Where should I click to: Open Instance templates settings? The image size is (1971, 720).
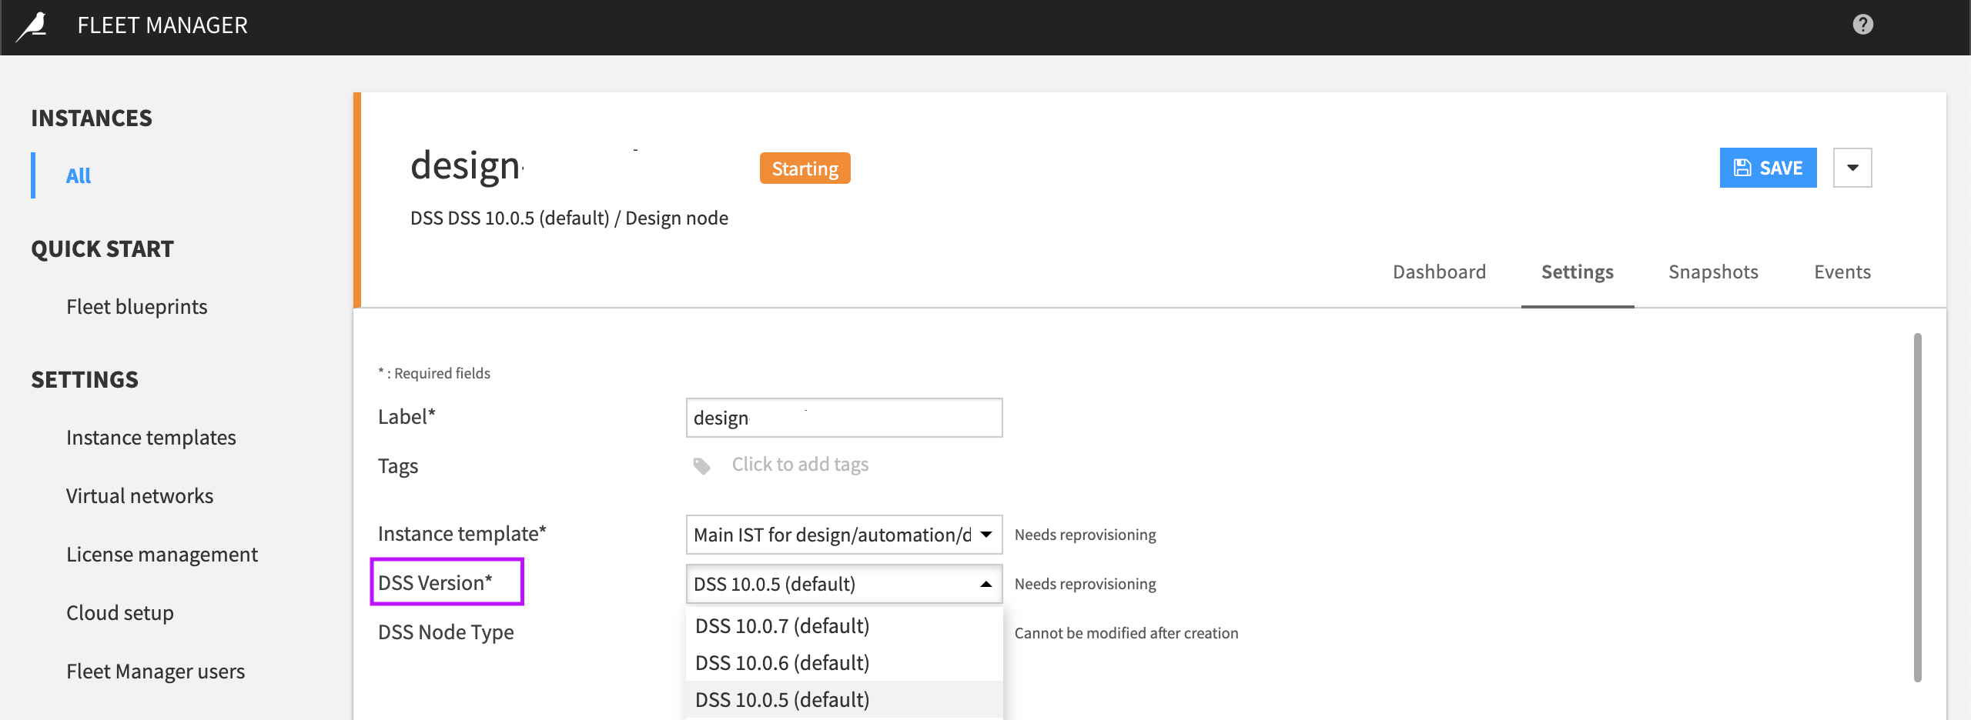tap(151, 437)
